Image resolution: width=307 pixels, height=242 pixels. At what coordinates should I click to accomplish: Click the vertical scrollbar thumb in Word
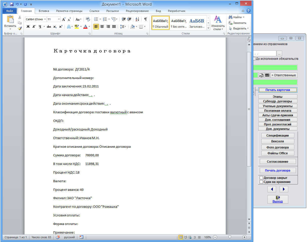(249, 109)
